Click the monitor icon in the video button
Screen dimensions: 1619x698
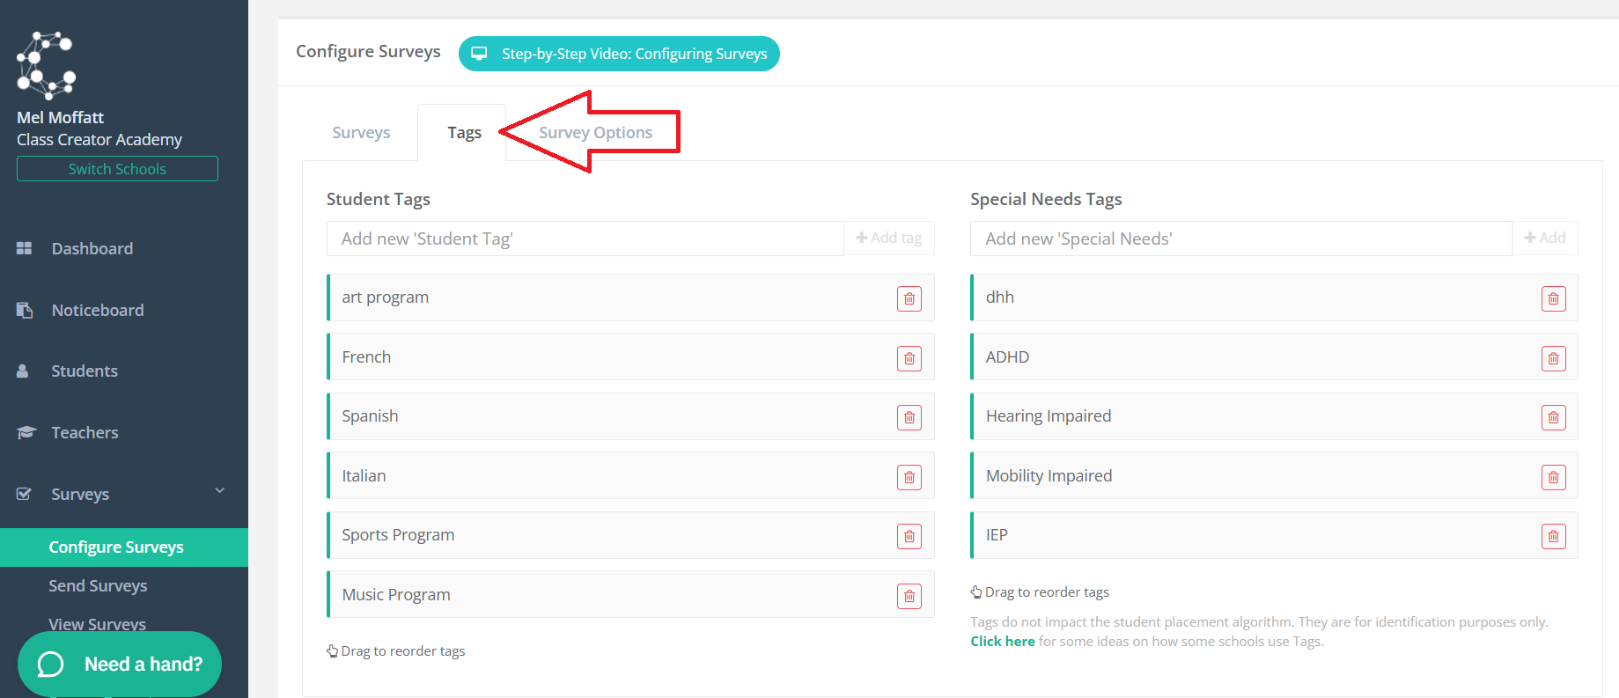(x=479, y=54)
